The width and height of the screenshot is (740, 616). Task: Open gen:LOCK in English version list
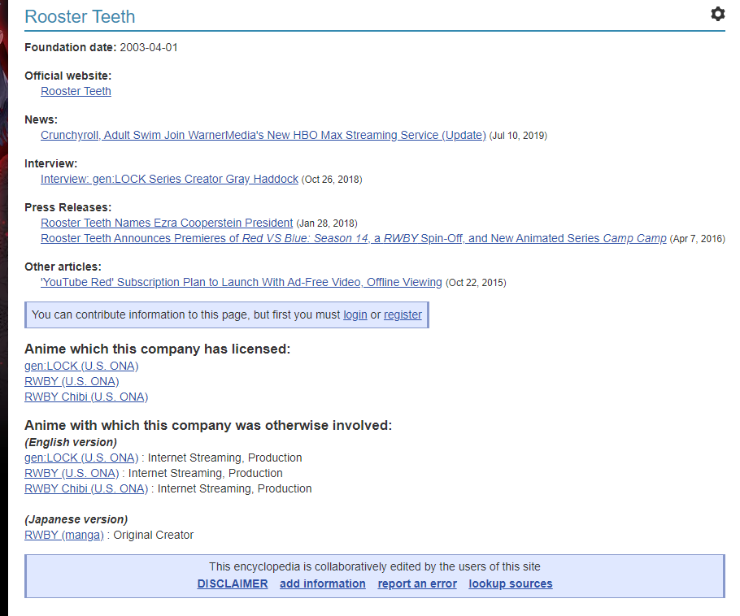click(x=81, y=458)
